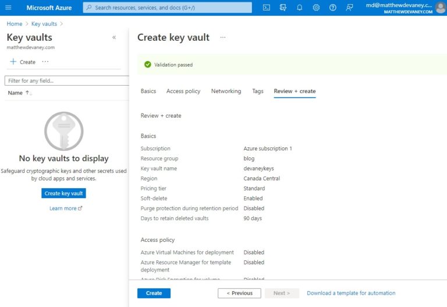Launch Cloud Shell from the top bar
The image size is (447, 307).
[x=266, y=8]
